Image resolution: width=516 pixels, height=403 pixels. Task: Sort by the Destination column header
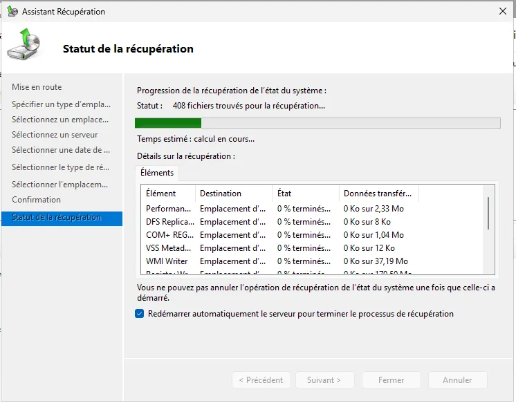(x=234, y=194)
